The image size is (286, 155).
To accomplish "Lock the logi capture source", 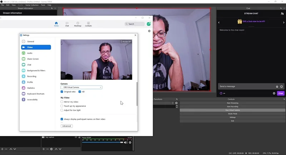I will (x=79, y=137).
